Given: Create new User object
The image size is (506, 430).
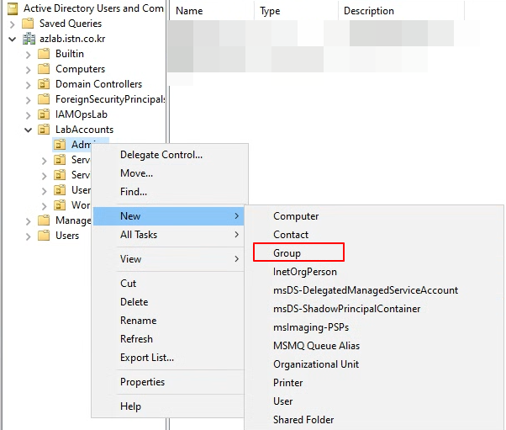Looking at the screenshot, I should pos(374,401).
